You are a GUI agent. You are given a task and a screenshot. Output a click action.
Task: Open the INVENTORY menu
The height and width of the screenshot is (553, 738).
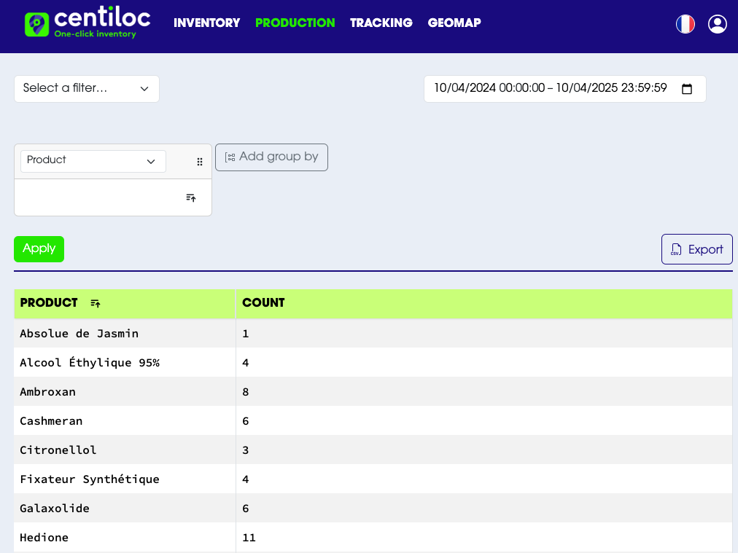pos(206,23)
